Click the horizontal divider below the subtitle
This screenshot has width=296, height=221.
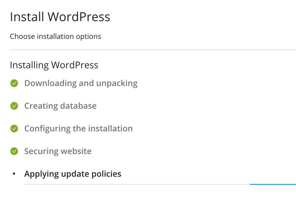(153, 49)
